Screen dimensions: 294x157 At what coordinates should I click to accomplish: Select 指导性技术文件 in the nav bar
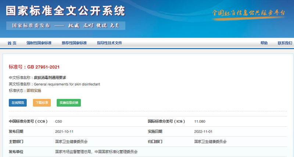(x=109, y=43)
